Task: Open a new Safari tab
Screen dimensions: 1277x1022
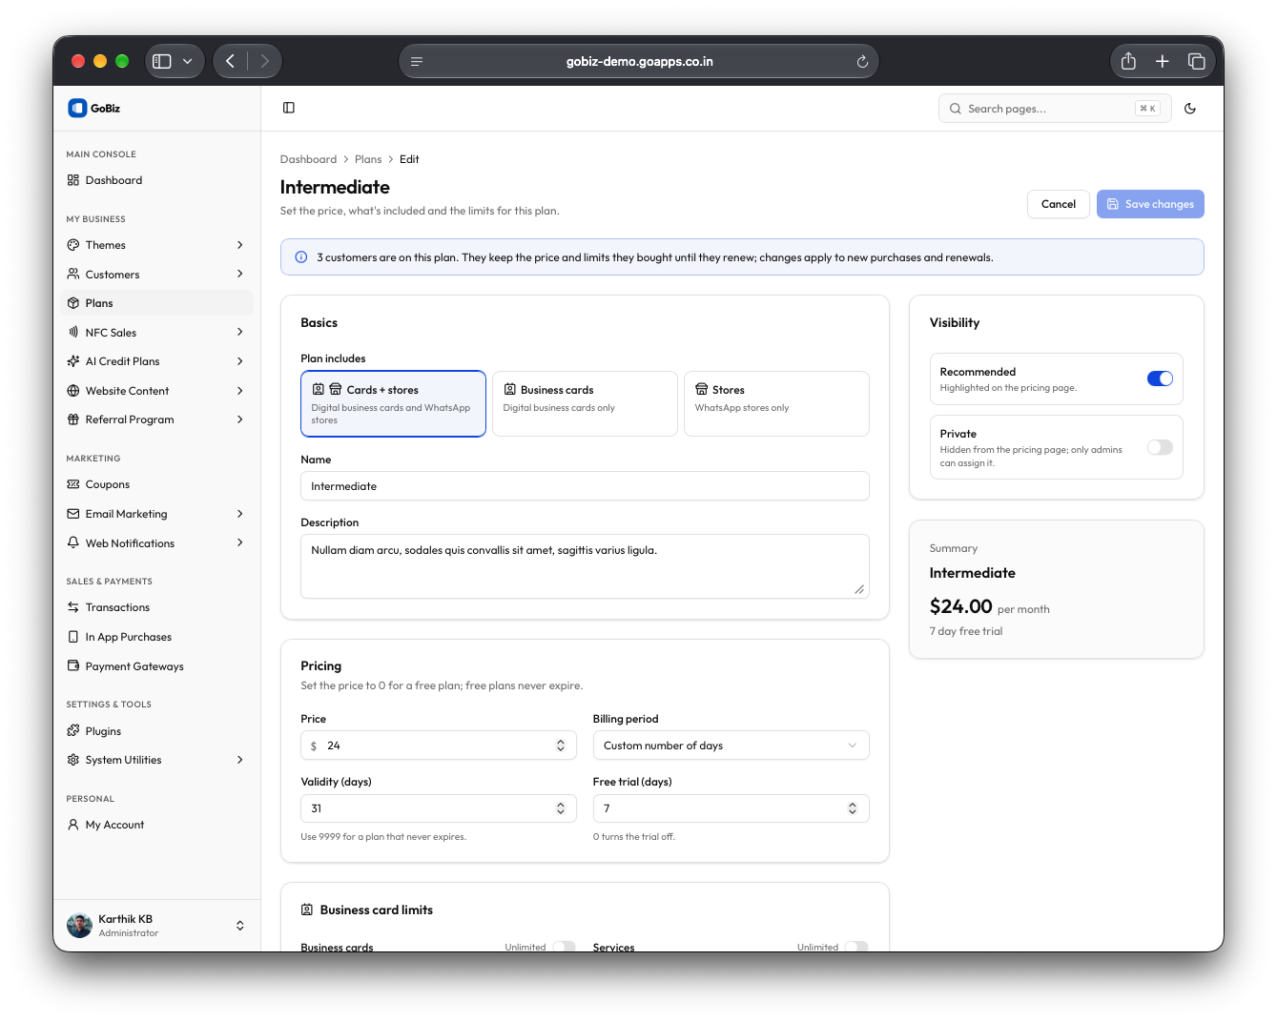Action: point(1163,61)
